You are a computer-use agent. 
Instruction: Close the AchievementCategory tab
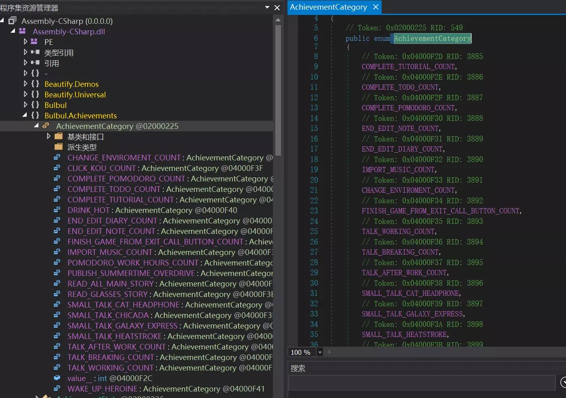click(376, 7)
